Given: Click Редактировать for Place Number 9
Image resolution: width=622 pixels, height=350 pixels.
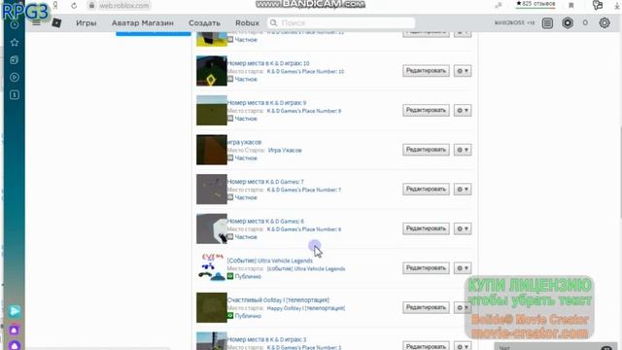Looking at the screenshot, I should tap(426, 110).
